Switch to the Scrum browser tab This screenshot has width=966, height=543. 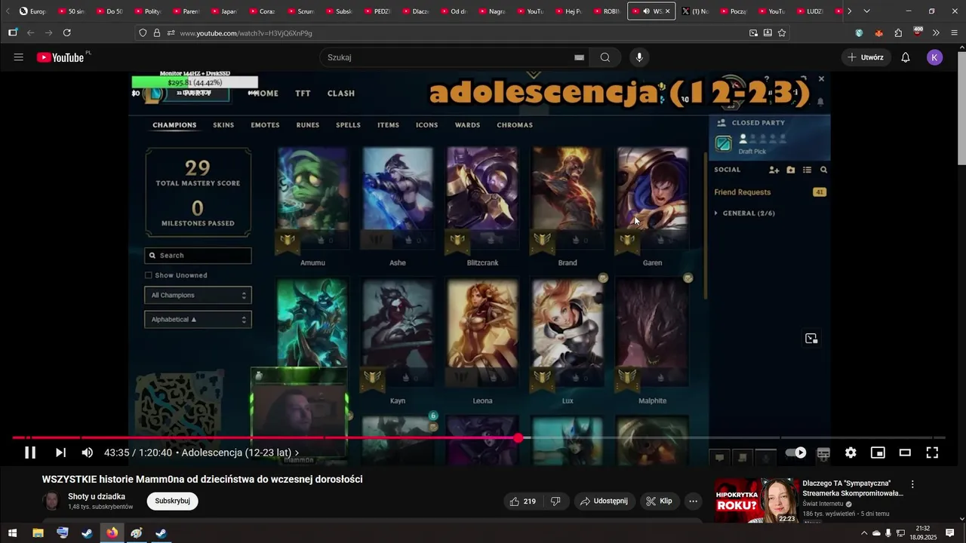[x=302, y=11]
